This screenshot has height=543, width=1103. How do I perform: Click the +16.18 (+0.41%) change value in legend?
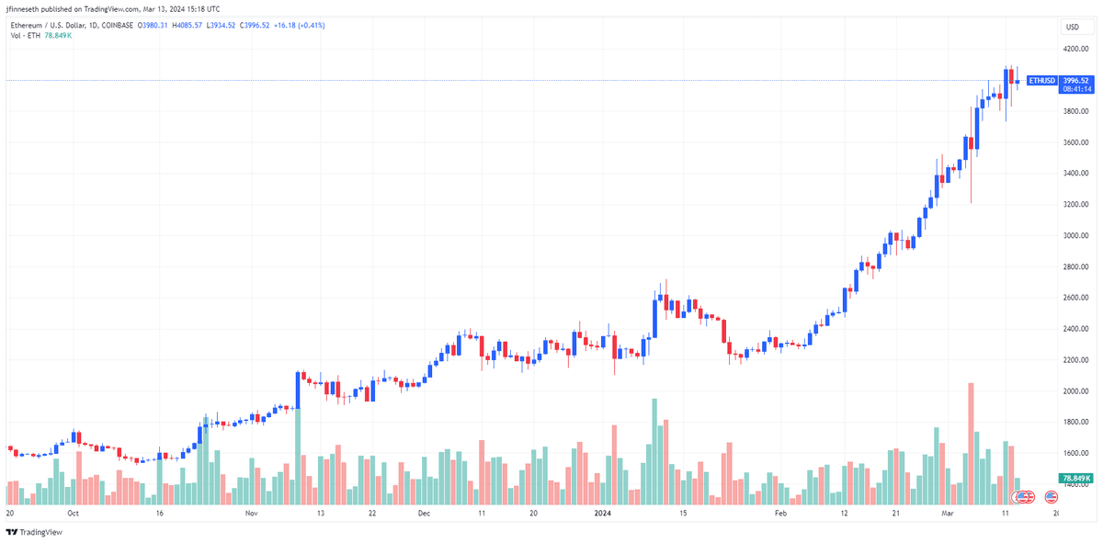click(x=299, y=25)
